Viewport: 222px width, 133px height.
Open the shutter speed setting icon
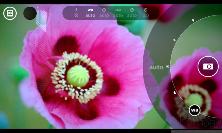[132, 10]
